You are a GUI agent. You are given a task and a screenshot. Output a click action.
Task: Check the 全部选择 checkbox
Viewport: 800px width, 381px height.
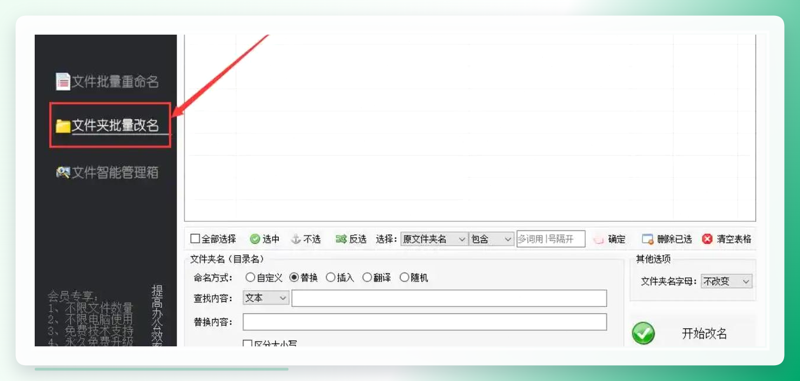(x=195, y=239)
